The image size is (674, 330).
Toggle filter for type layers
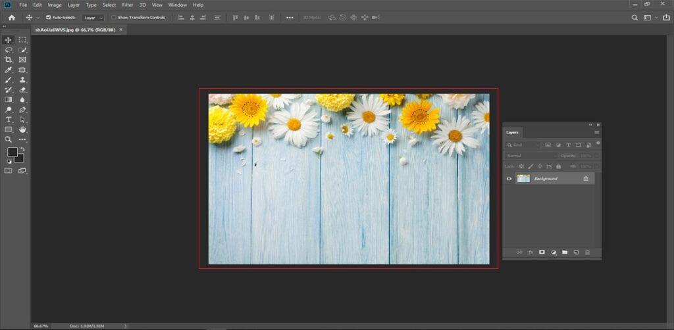pos(568,145)
